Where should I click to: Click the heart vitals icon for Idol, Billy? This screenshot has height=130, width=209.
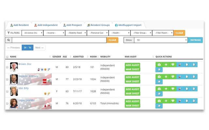[x=173, y=89]
